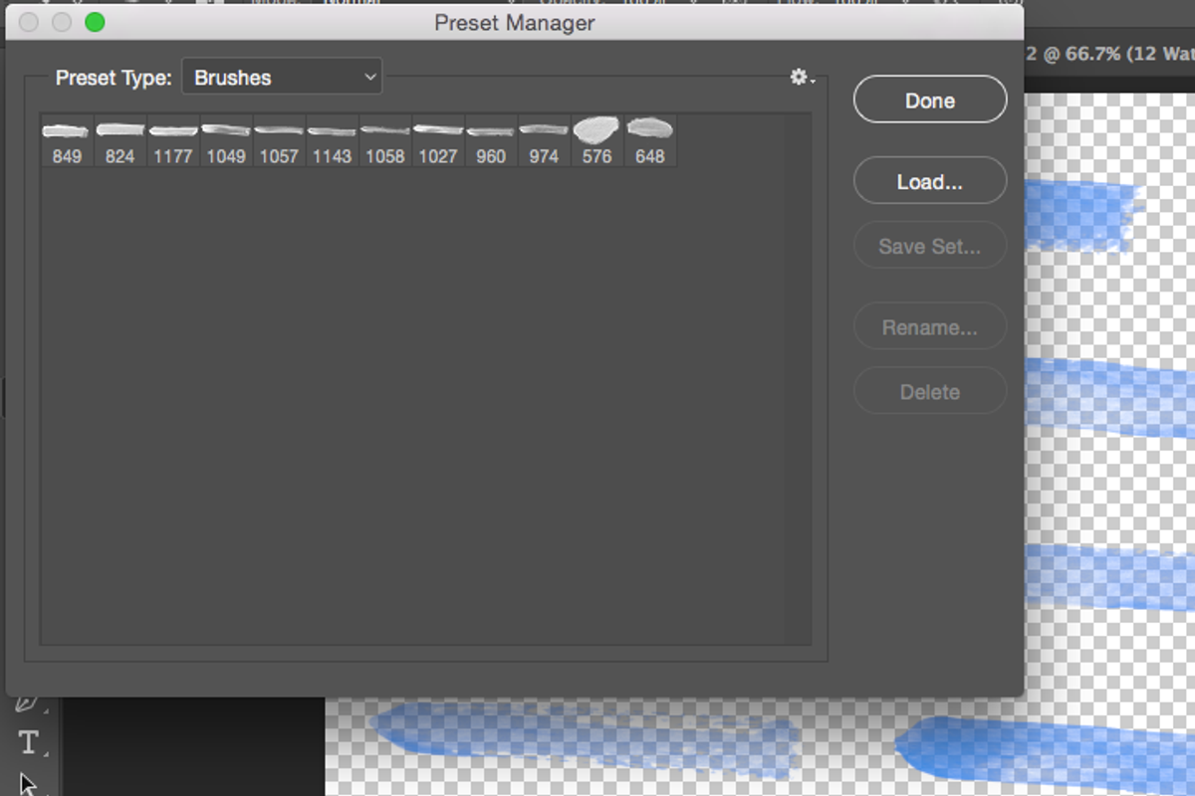This screenshot has height=796, width=1195.
Task: Click the Rename... button
Action: tap(930, 327)
